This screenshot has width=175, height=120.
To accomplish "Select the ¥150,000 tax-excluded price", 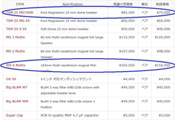I will (162, 65).
